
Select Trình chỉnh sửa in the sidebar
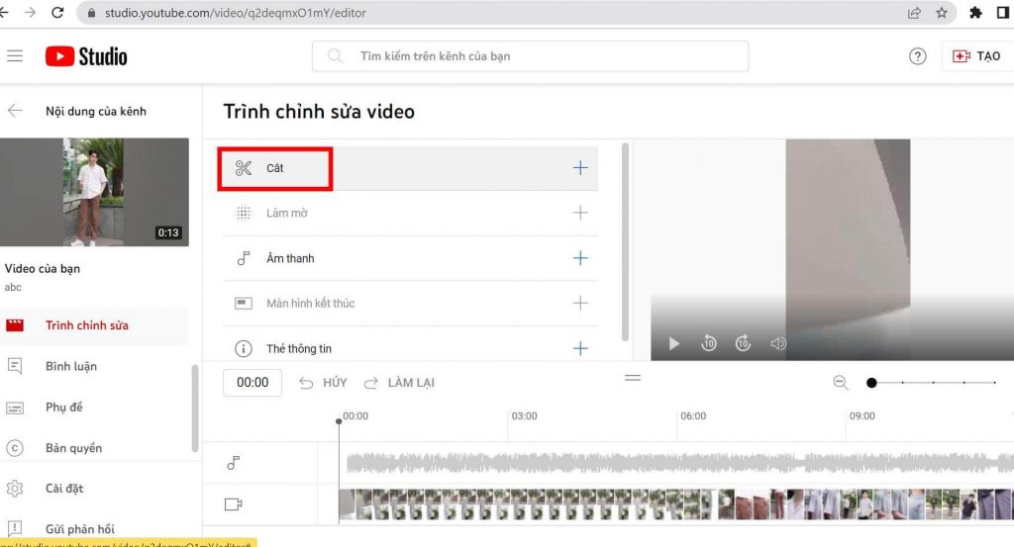coord(94,325)
